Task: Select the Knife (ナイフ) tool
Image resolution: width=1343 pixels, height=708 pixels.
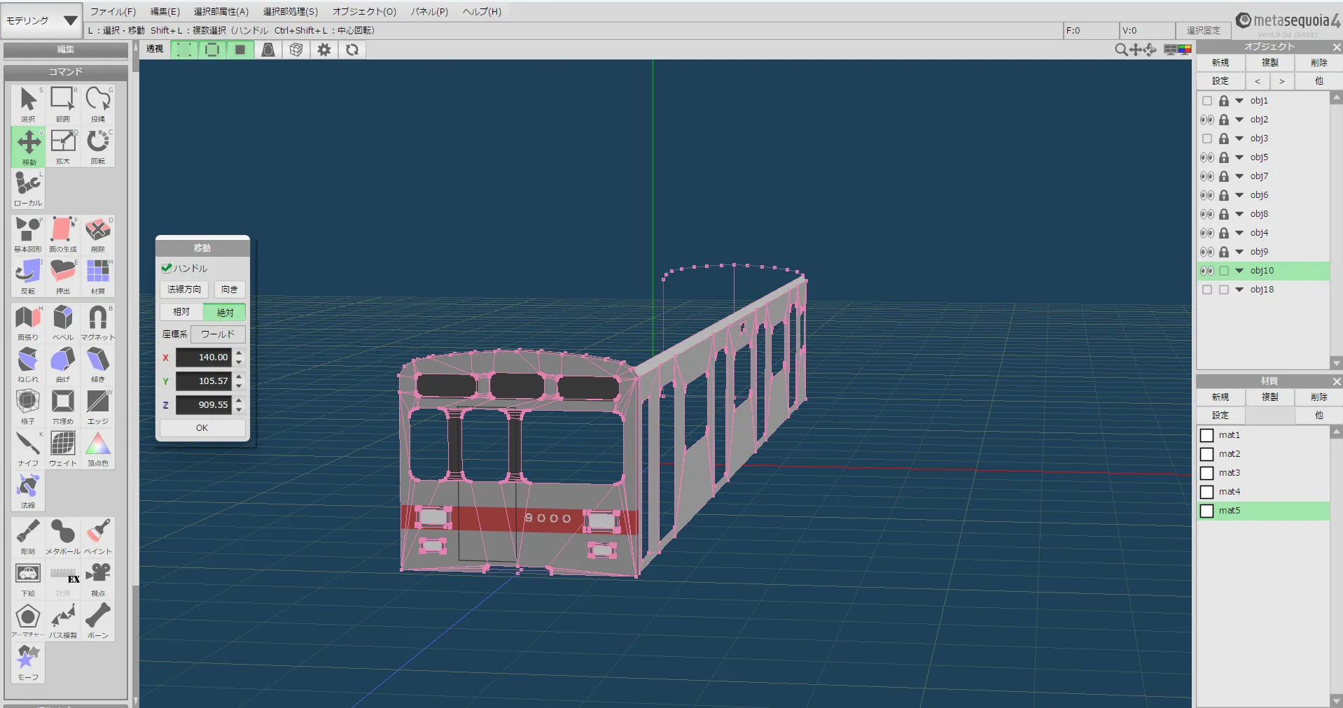Action: pyautogui.click(x=28, y=448)
